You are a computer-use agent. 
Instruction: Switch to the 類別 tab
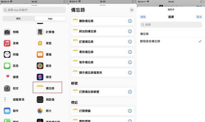(18, 19)
